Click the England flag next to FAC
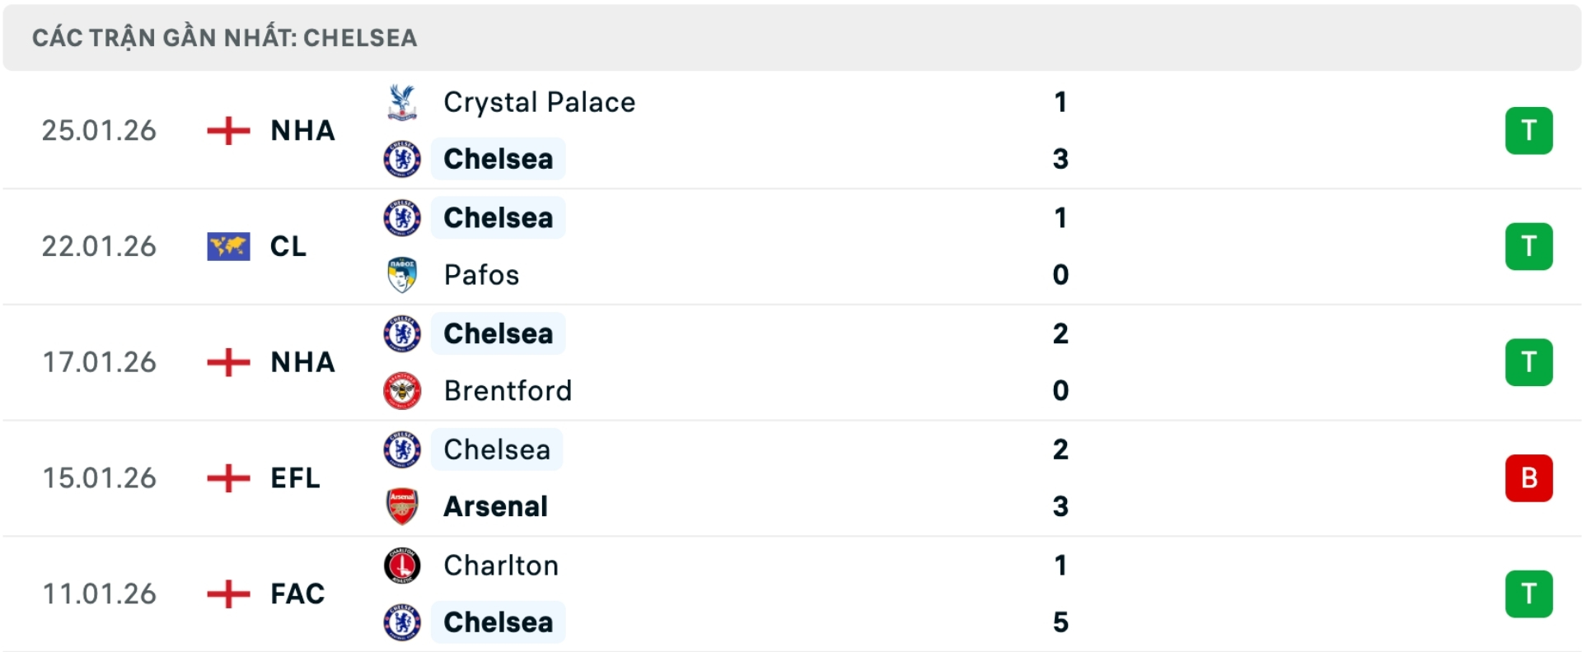Image resolution: width=1582 pixels, height=652 pixels. [x=227, y=594]
